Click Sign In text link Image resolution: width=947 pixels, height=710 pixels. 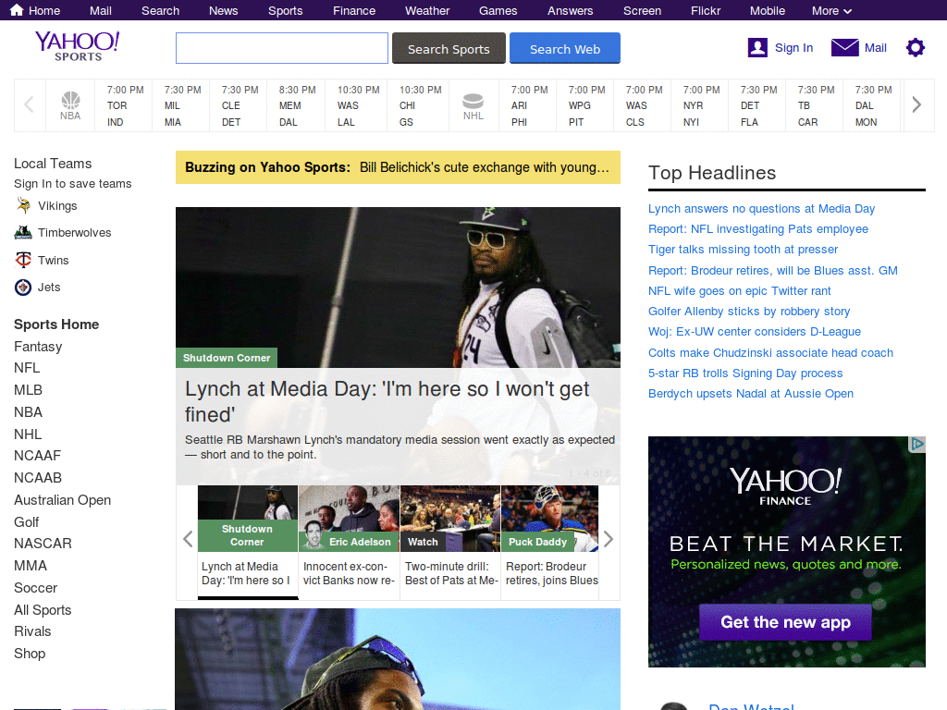793,48
